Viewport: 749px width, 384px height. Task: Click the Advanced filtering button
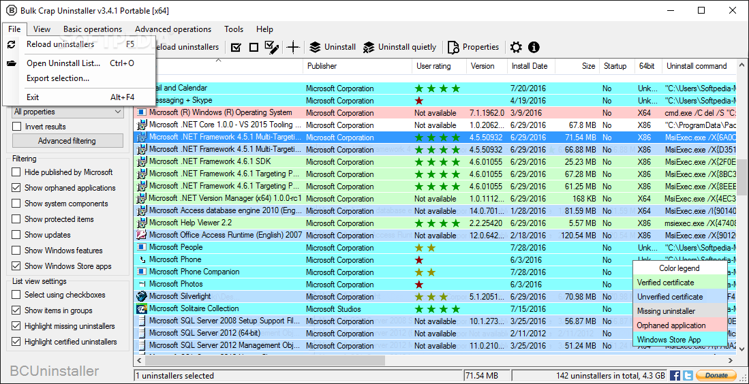tap(67, 141)
